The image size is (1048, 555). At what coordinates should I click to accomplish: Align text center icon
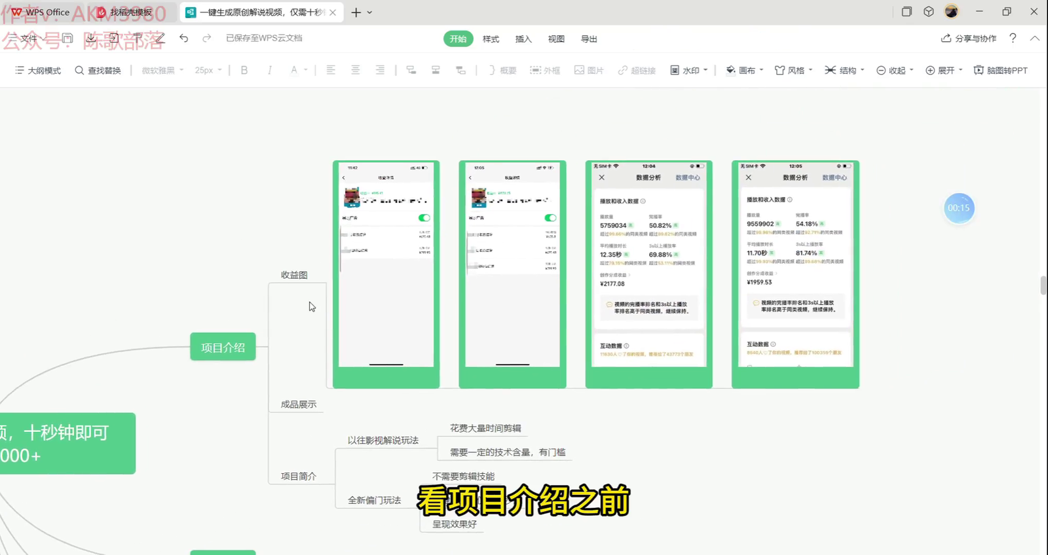356,70
